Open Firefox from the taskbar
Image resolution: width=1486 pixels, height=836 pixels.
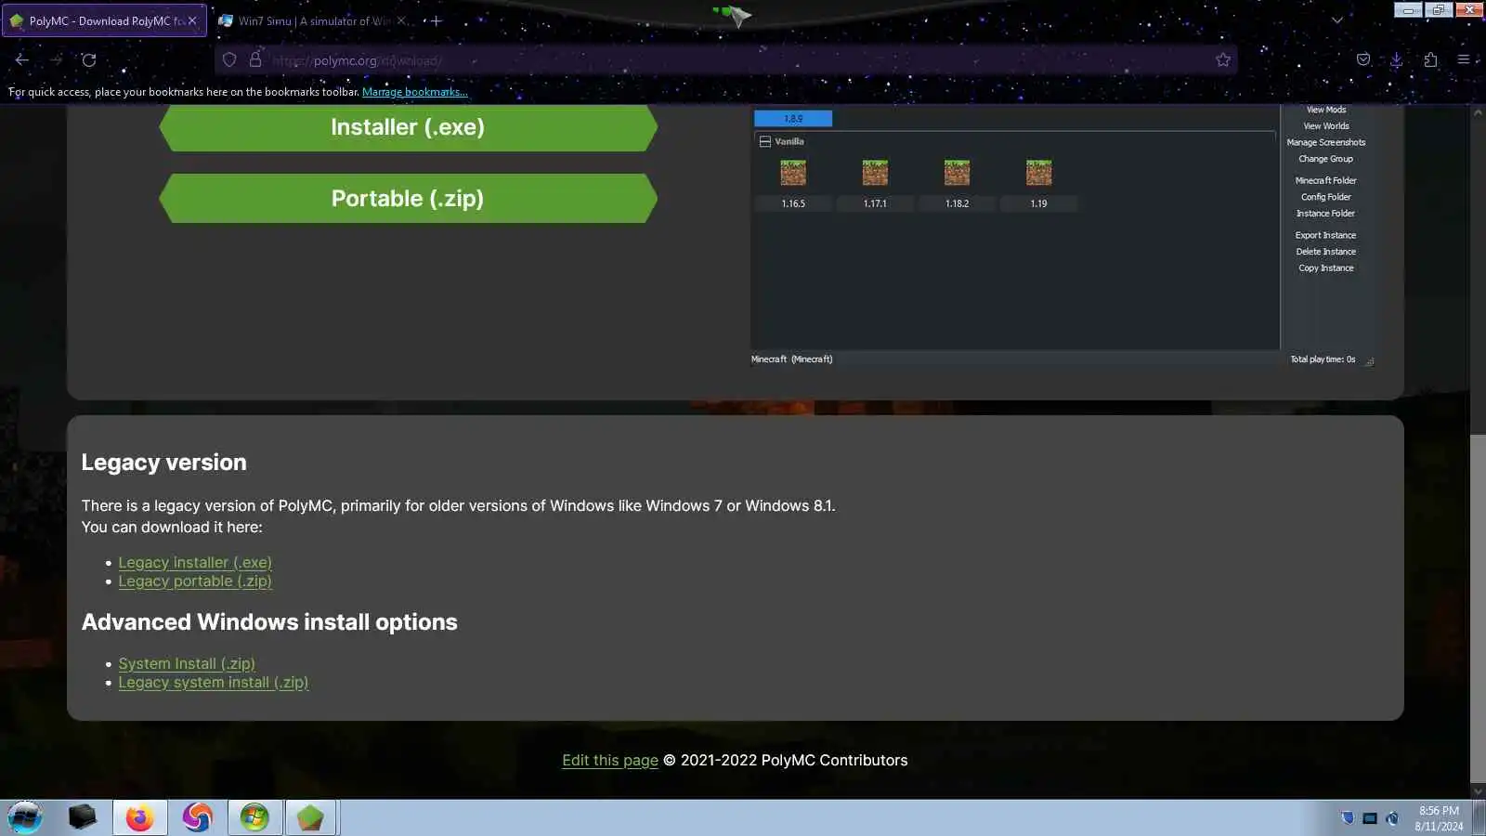[140, 817]
